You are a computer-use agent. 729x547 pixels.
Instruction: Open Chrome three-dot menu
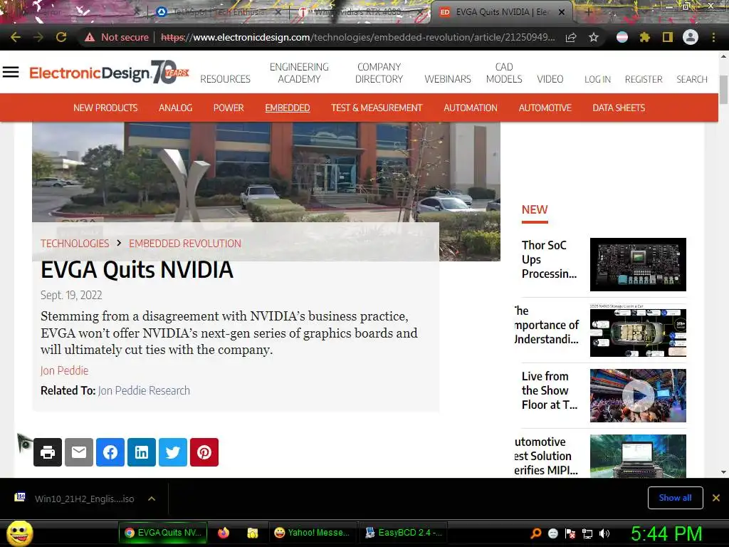pyautogui.click(x=713, y=37)
